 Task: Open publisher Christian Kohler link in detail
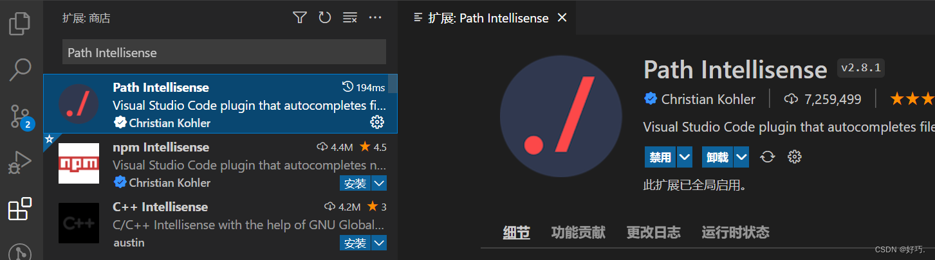pos(708,99)
